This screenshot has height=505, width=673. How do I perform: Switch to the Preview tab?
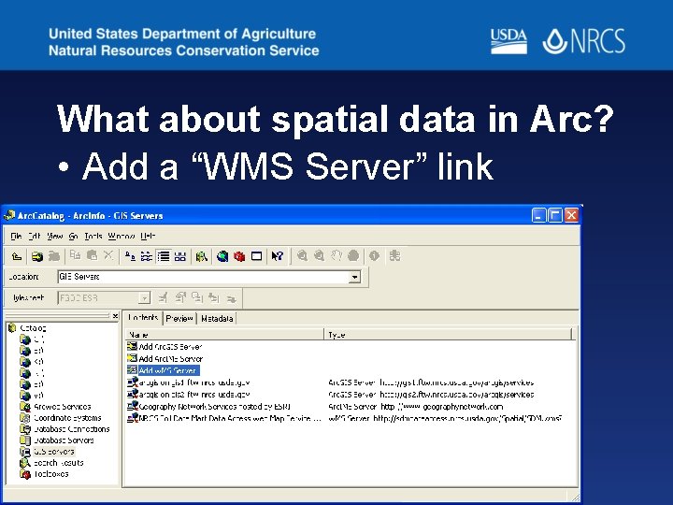pyautogui.click(x=179, y=318)
